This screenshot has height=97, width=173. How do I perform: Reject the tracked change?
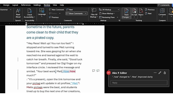coord(141,12)
